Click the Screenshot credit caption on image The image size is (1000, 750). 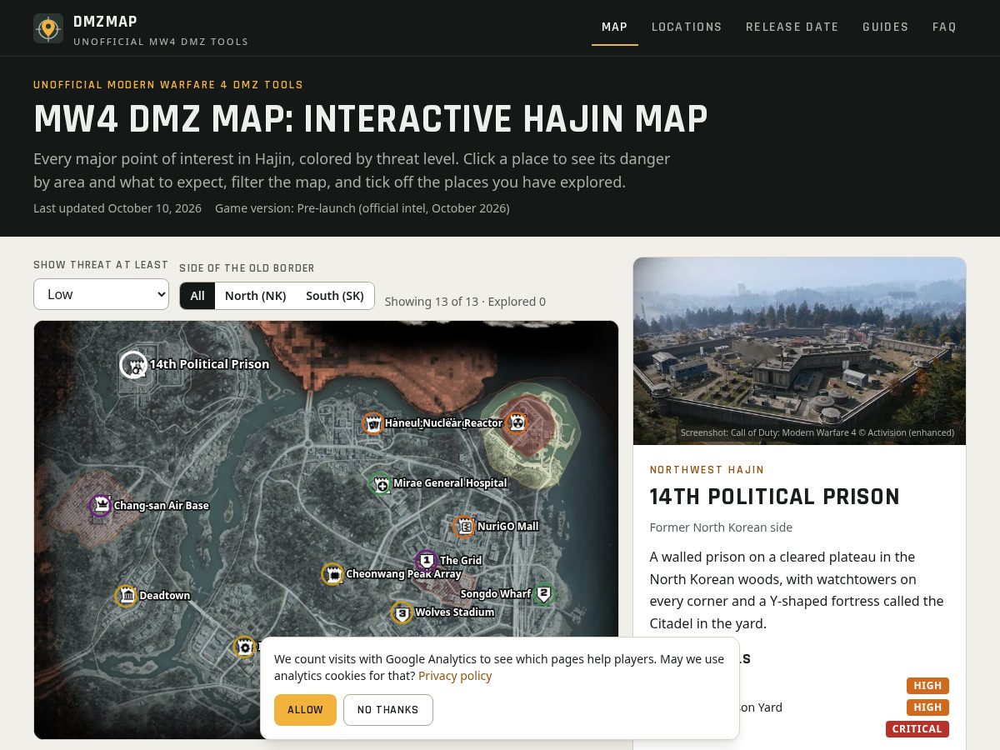pos(817,433)
